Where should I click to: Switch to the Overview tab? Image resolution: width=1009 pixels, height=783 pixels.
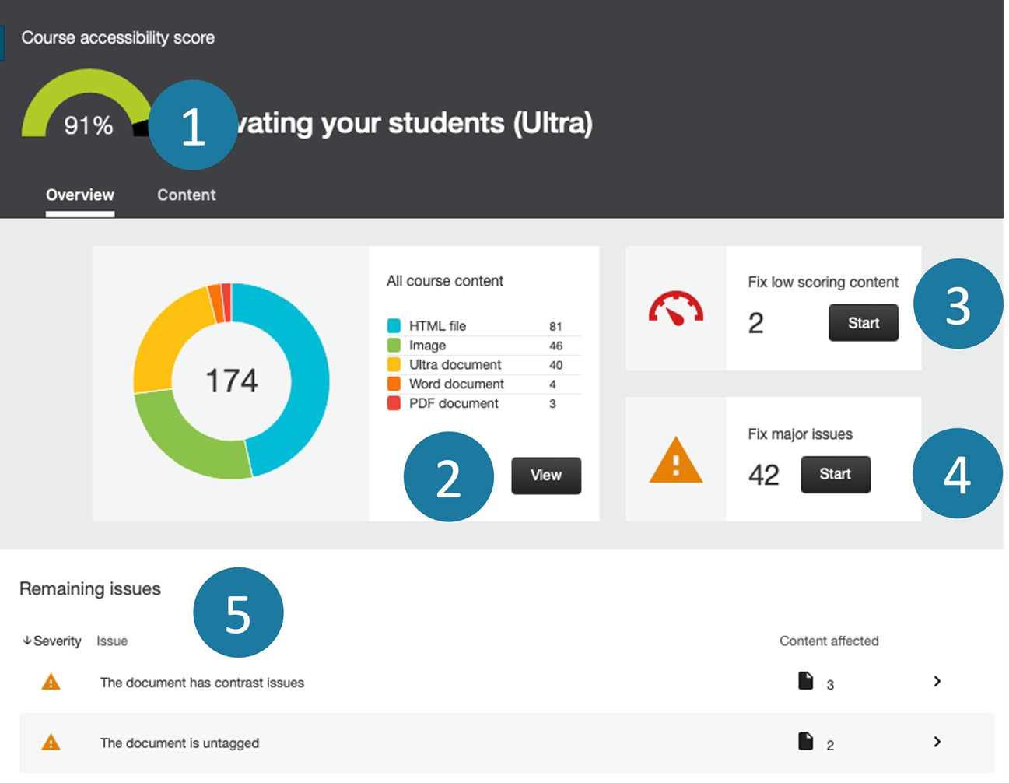click(x=80, y=195)
